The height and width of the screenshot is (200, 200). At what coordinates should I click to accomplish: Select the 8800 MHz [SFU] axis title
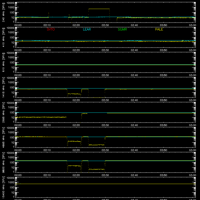(x=3, y=162)
